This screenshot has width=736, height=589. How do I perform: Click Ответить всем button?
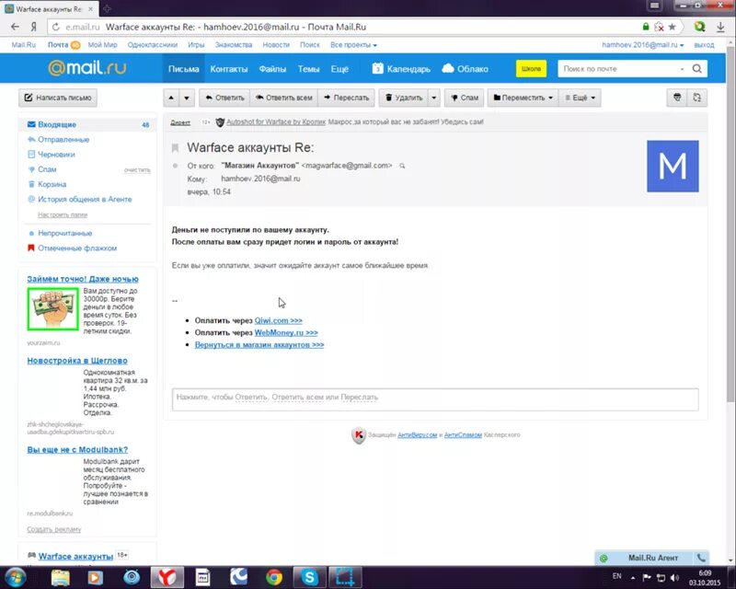click(283, 98)
